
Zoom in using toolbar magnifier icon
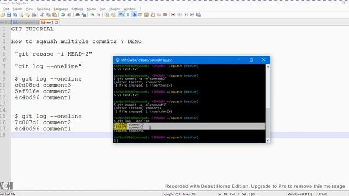click(x=92, y=15)
